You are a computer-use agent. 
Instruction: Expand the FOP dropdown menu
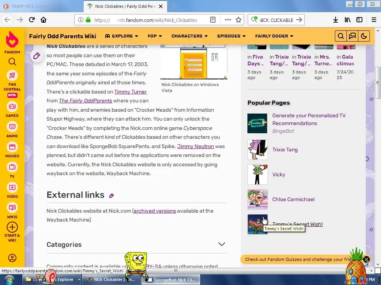pyautogui.click(x=154, y=36)
